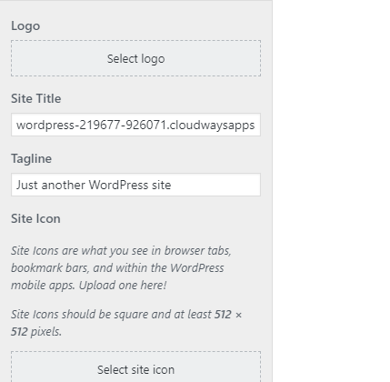390x382 pixels.
Task: Click the Select logo button
Action: click(135, 58)
